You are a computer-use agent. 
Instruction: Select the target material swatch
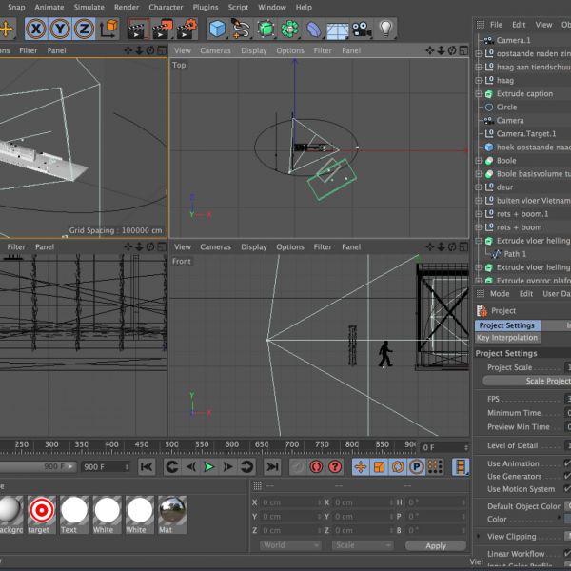pos(40,511)
